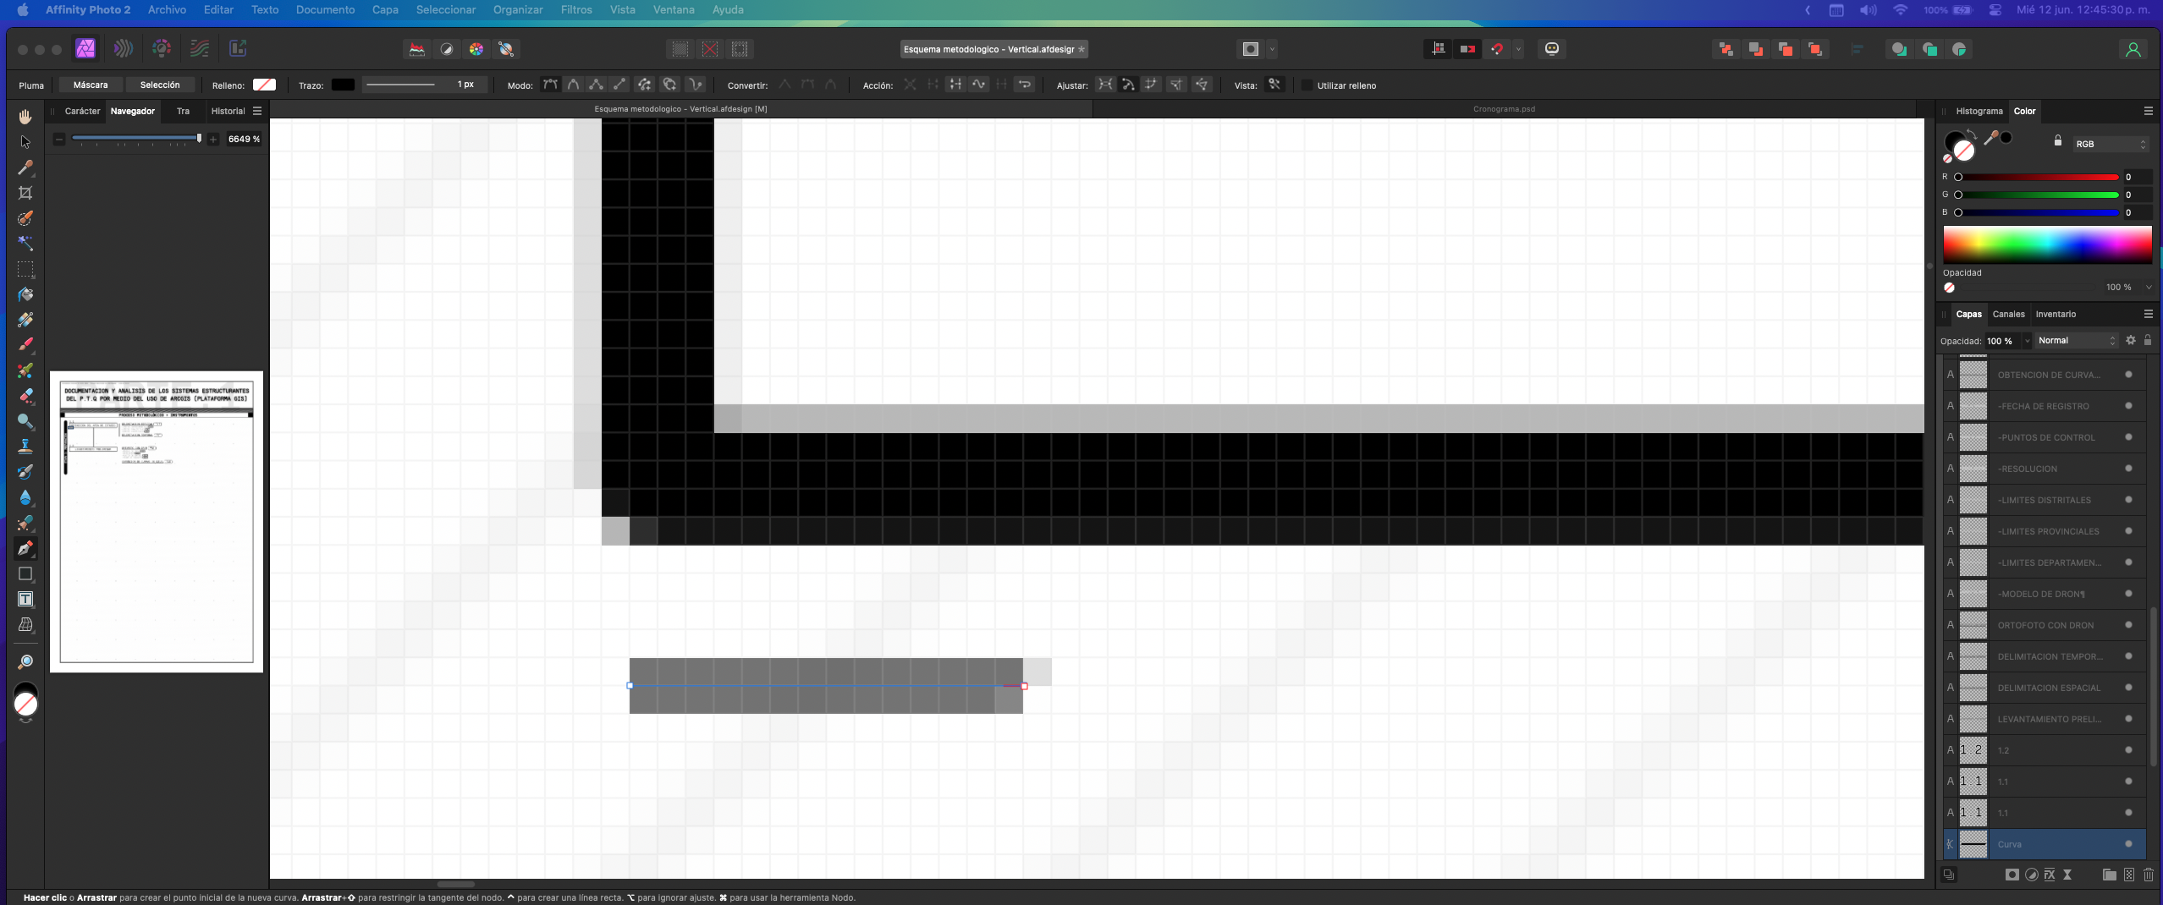The width and height of the screenshot is (2163, 905).
Task: Open the RGB color model dropdown
Action: click(2107, 144)
